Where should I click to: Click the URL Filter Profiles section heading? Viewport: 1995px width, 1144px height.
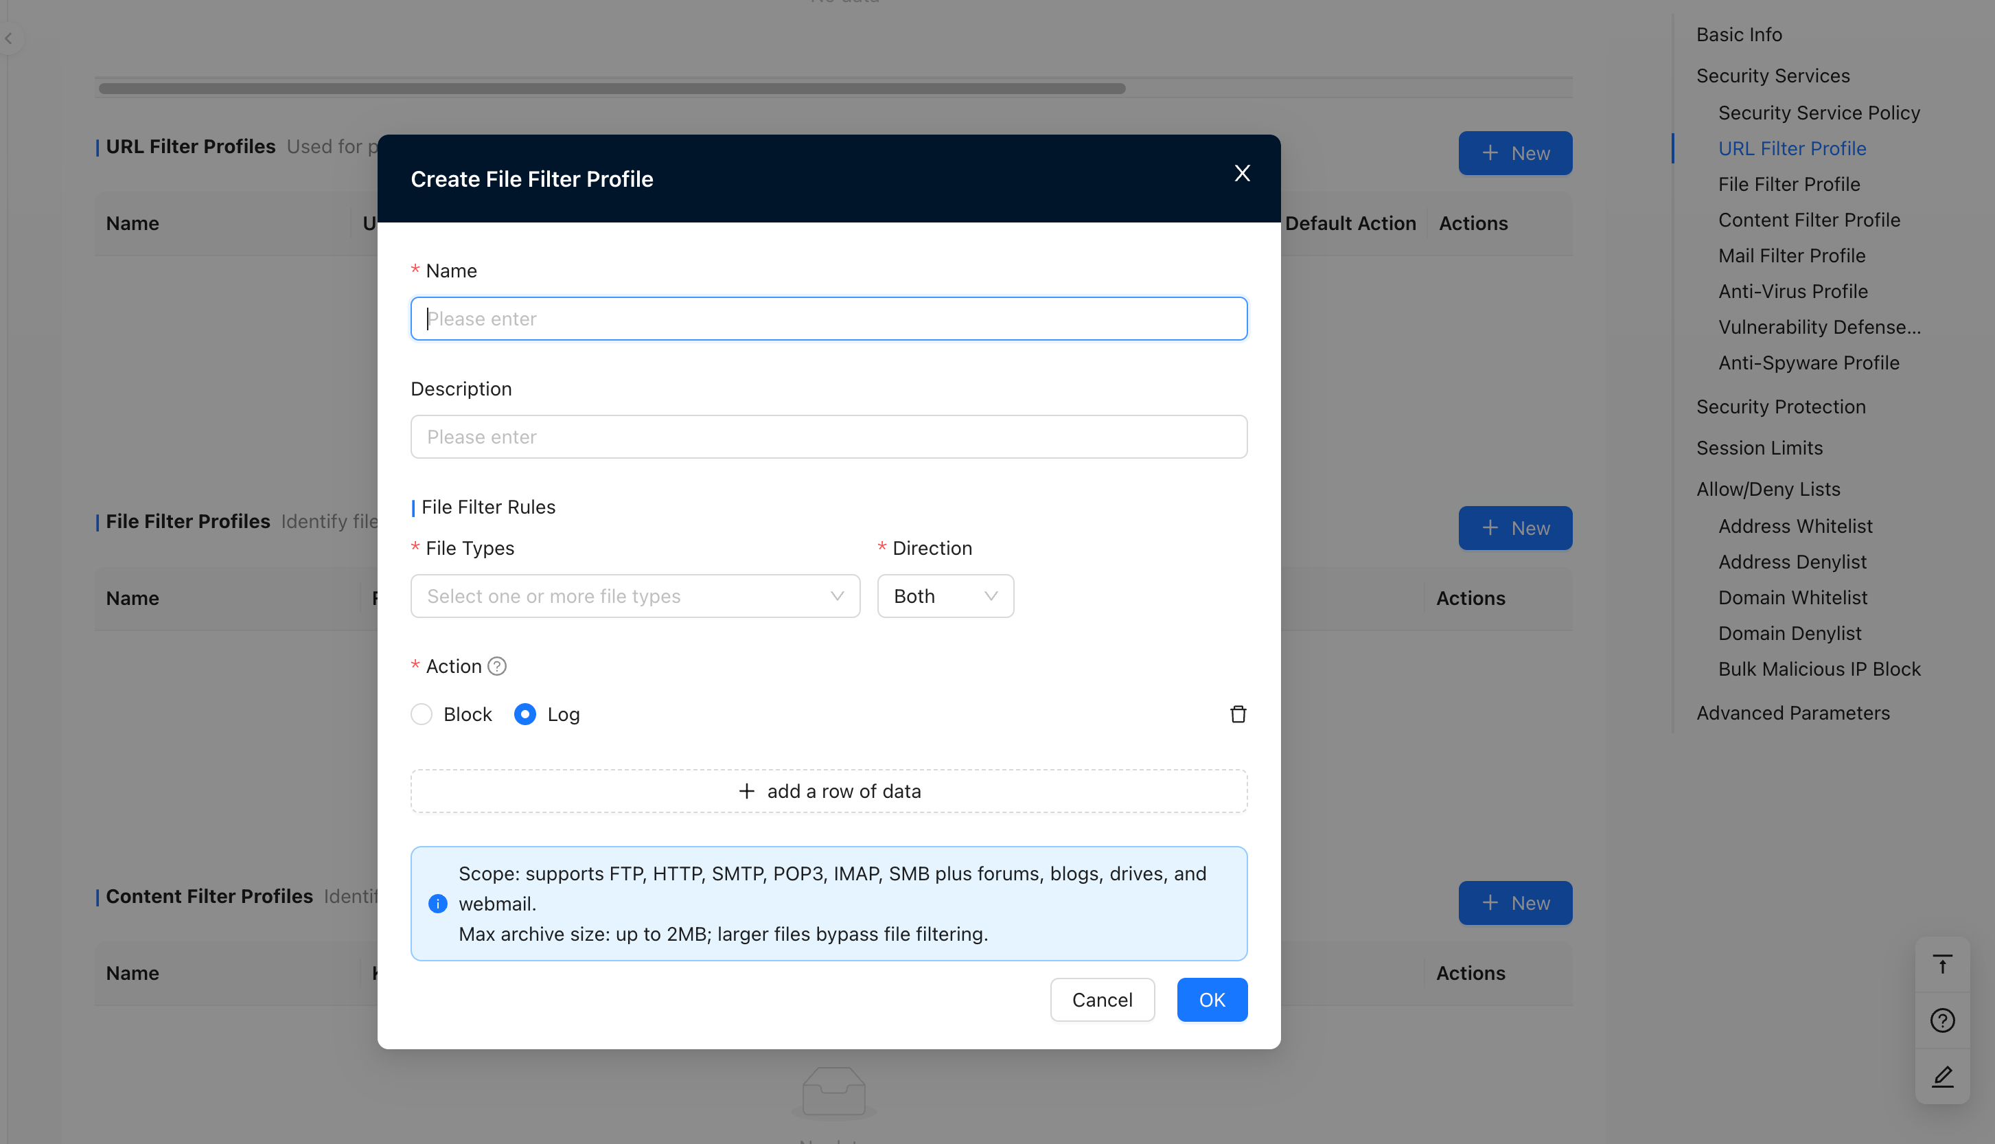[x=190, y=147]
